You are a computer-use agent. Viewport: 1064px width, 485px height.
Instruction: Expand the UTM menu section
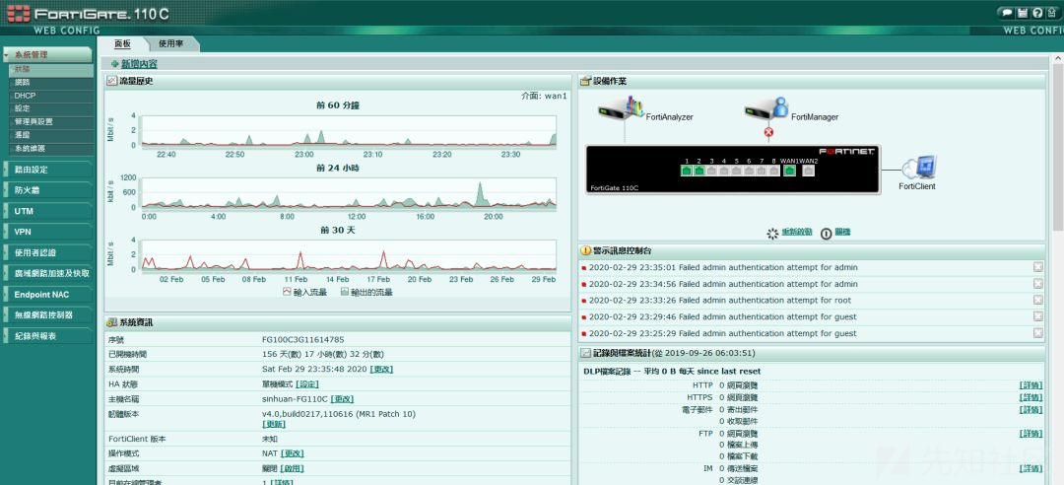(47, 211)
